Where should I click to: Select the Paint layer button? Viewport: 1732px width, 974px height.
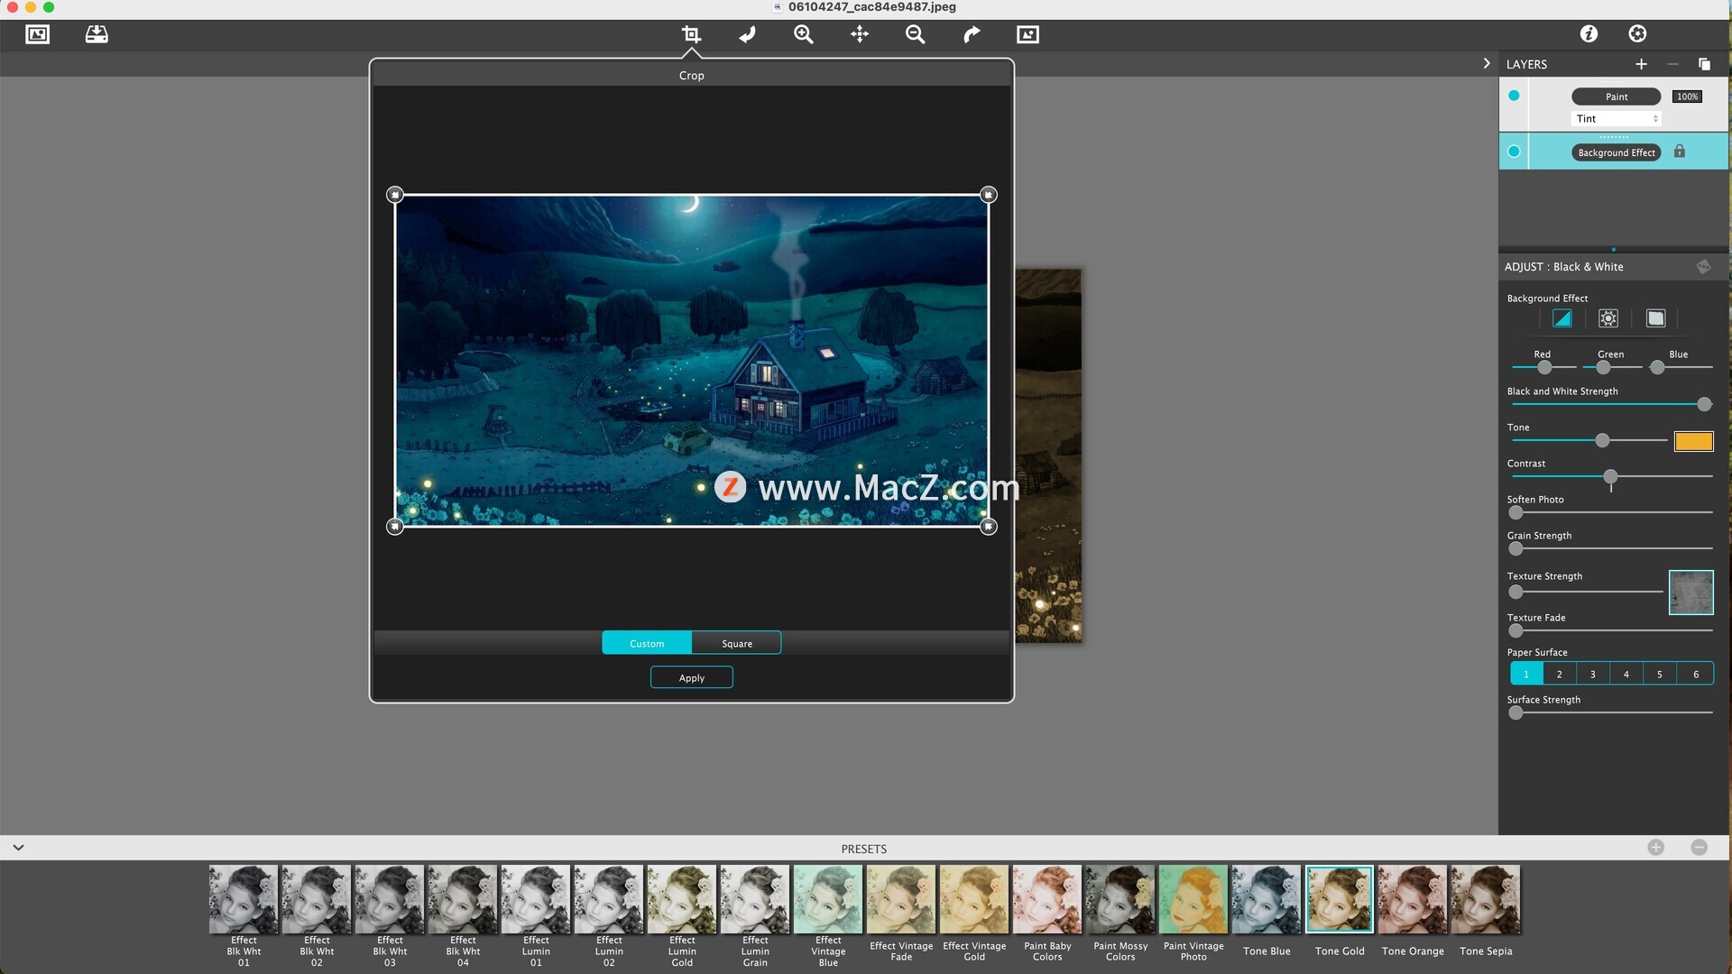(x=1617, y=96)
